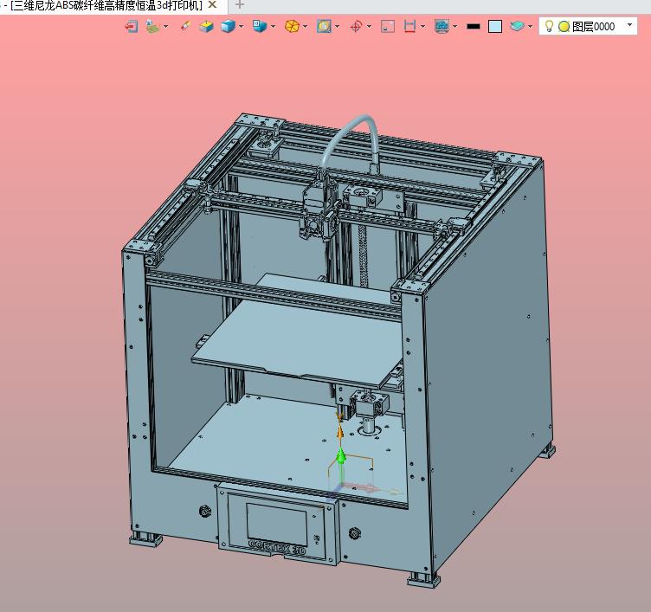Expand the view orientation dropdown arrow
Screen dimensions: 651x612
pos(273,27)
